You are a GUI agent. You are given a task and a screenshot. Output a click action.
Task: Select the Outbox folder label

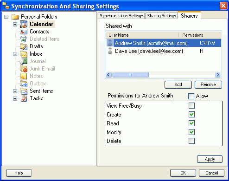click(38, 84)
